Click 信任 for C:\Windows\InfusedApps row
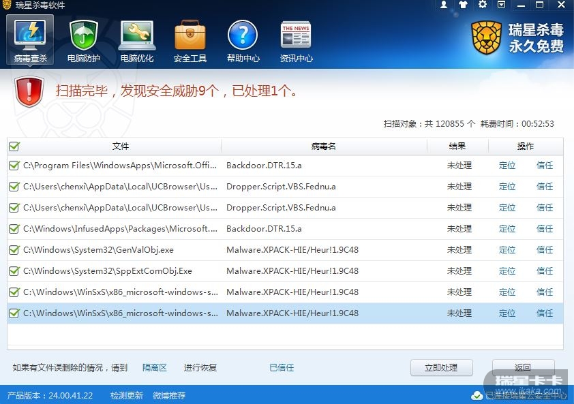 [x=545, y=229]
